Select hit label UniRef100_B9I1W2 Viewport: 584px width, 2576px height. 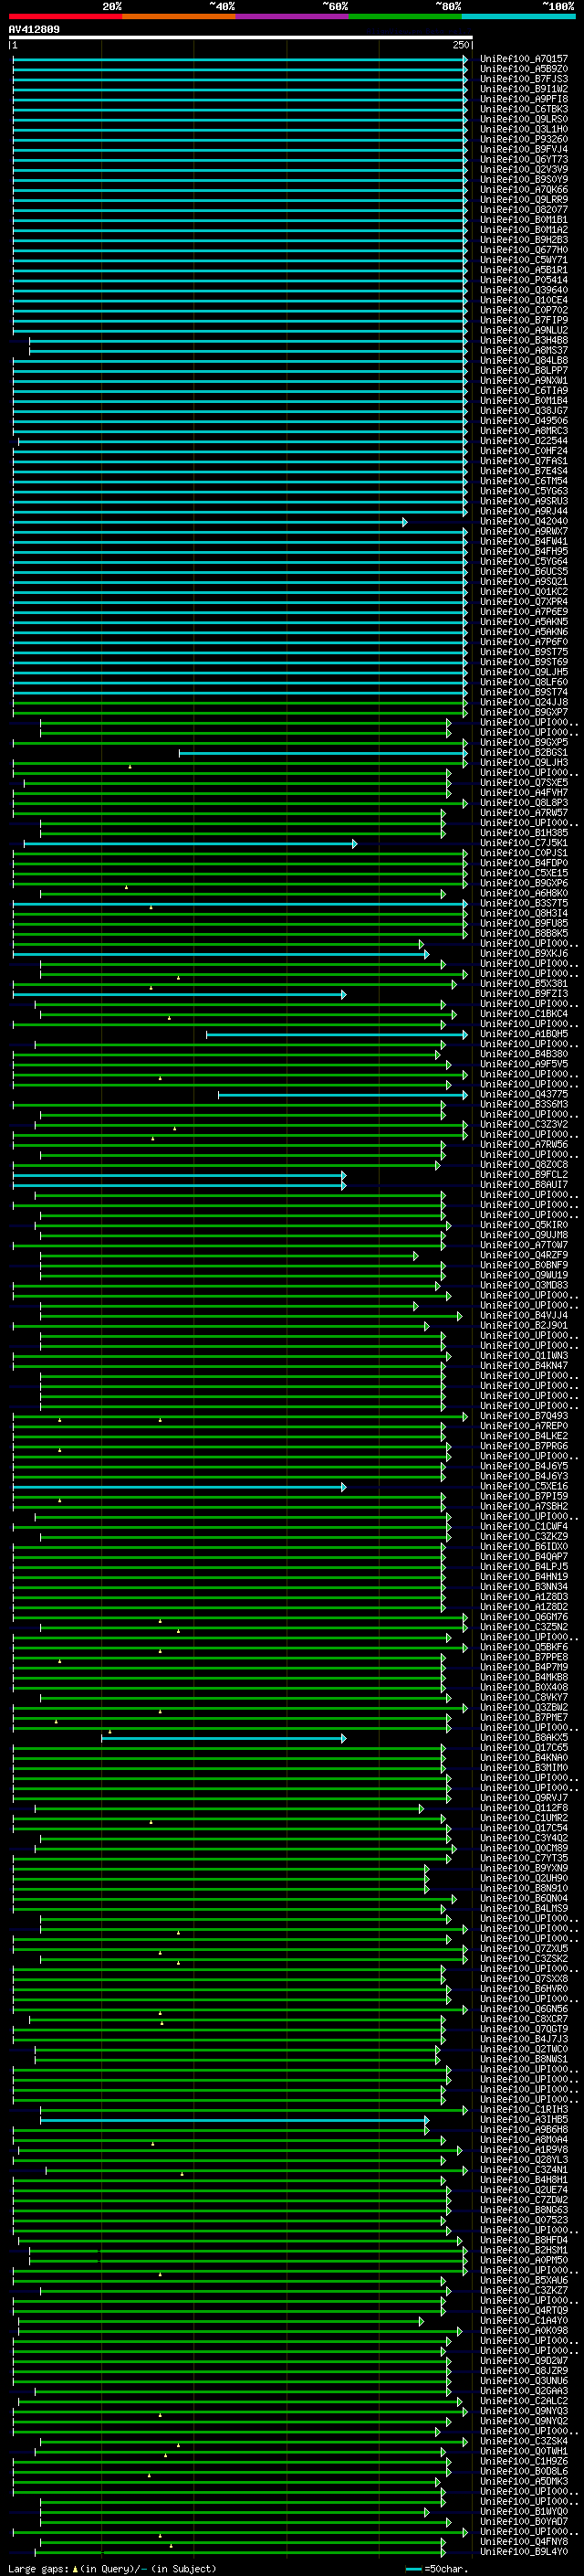tap(524, 89)
